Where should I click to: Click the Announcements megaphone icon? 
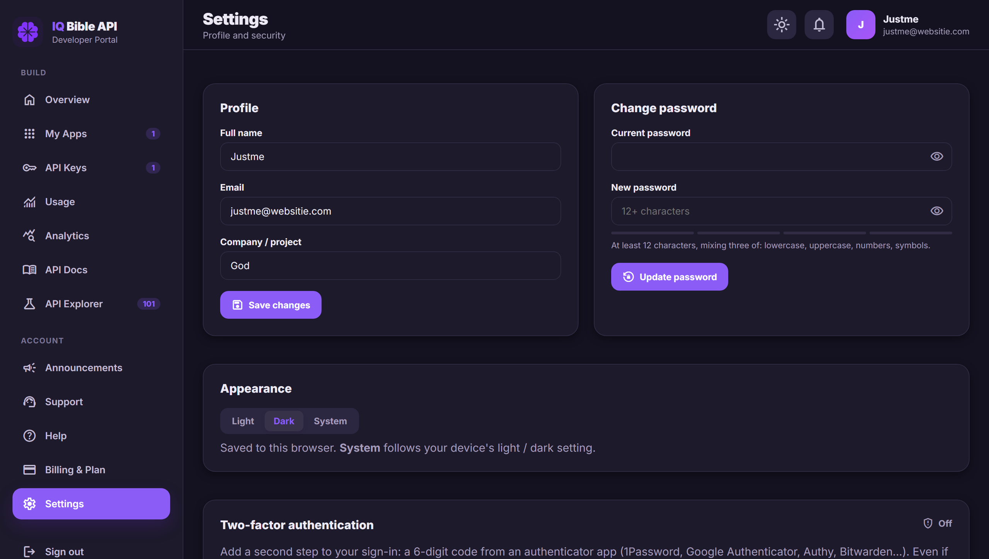(x=29, y=368)
